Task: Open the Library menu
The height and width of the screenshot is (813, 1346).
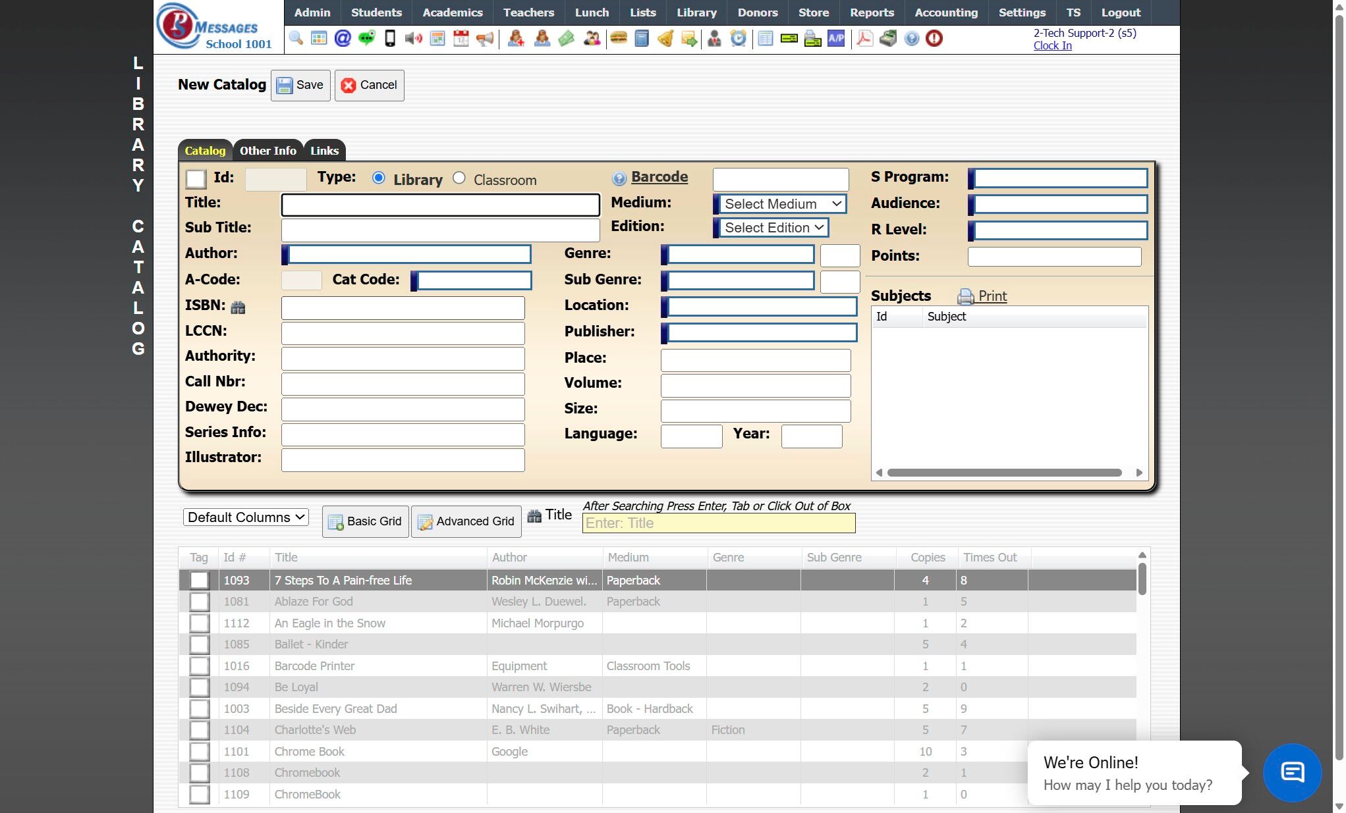Action: coord(696,13)
